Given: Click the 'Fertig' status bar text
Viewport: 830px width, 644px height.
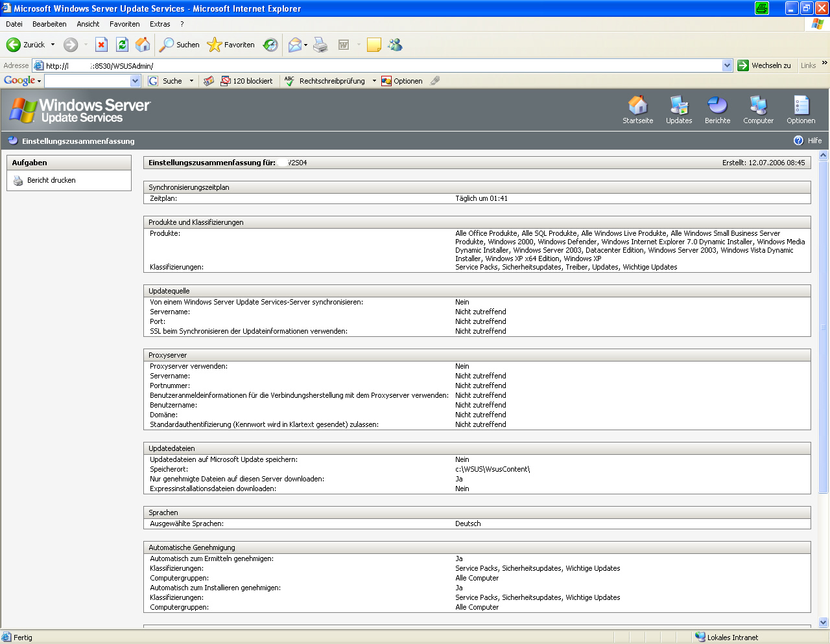Looking at the screenshot, I should click(x=23, y=638).
